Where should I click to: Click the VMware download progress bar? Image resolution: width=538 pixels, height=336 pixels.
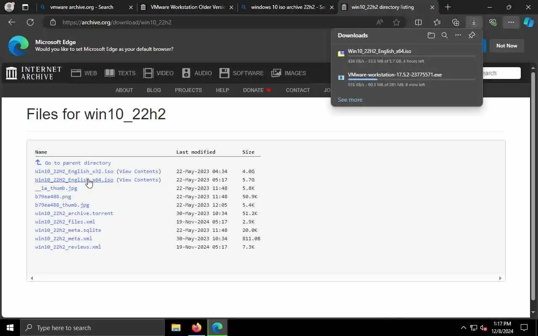coord(411,79)
